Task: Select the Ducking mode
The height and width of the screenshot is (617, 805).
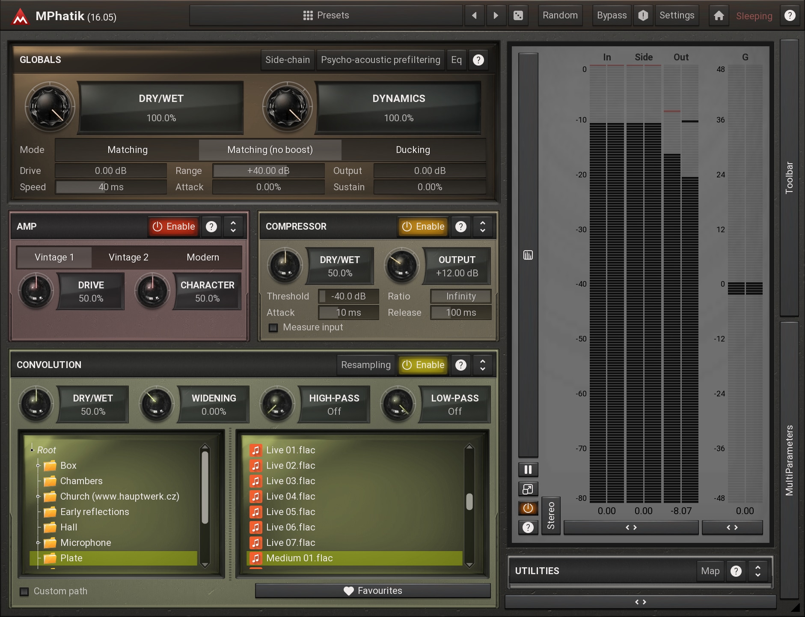Action: point(413,150)
